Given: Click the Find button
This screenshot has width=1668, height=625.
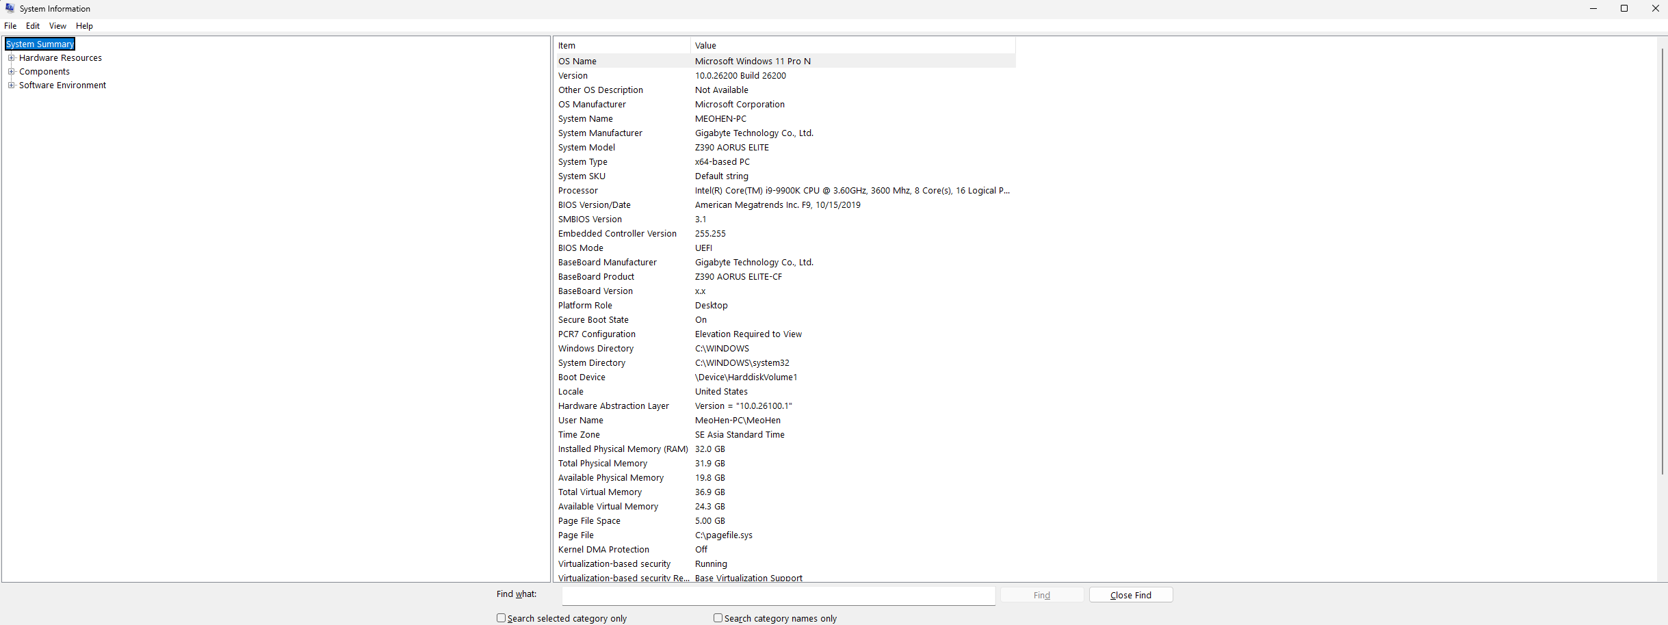Looking at the screenshot, I should tap(1042, 595).
